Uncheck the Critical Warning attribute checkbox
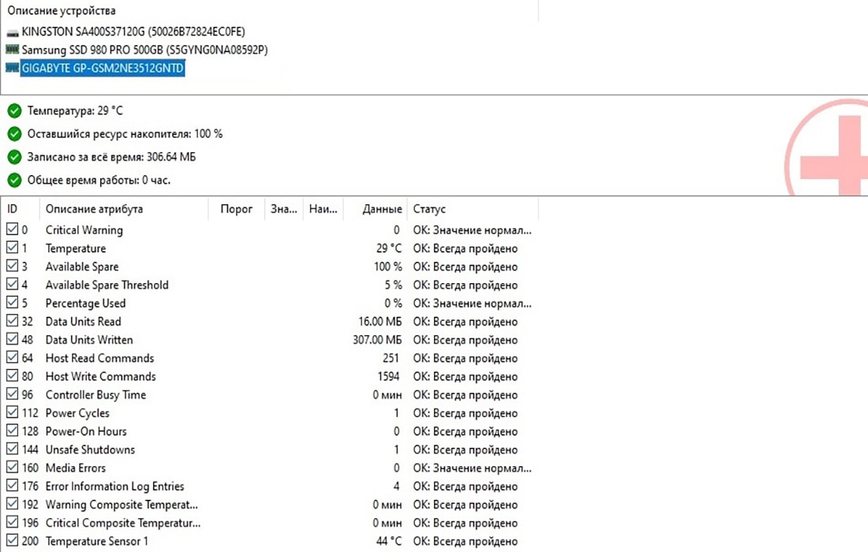 coord(12,229)
